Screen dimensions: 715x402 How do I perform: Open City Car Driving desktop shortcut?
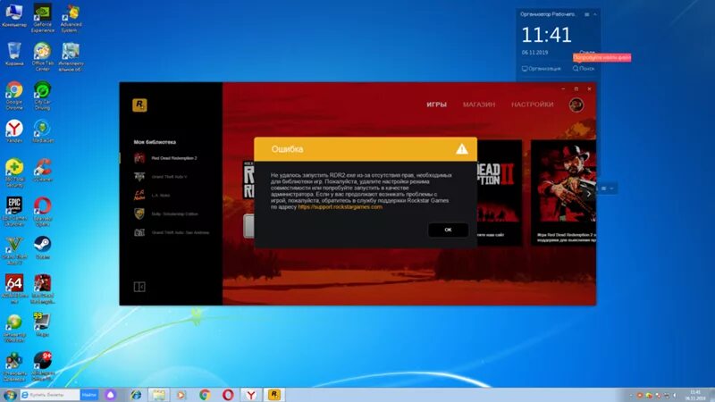(42, 96)
